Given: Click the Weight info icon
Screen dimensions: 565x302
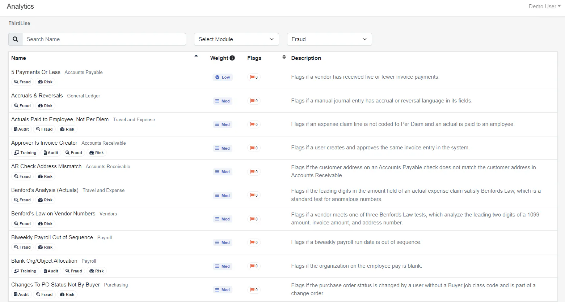Looking at the screenshot, I should [x=232, y=58].
